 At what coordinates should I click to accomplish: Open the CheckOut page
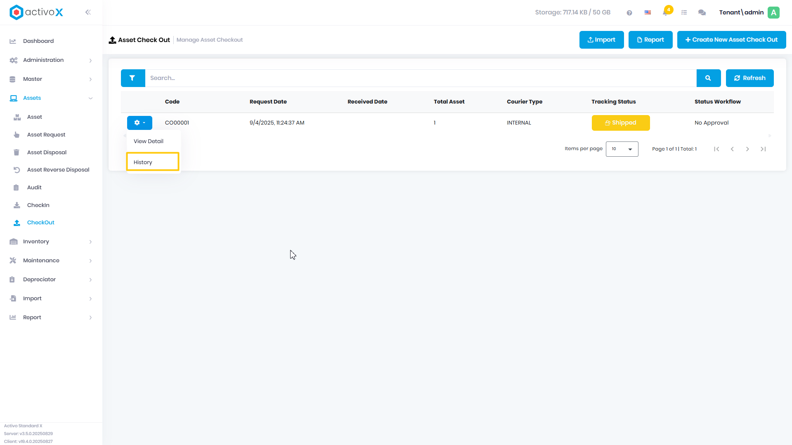tap(41, 223)
